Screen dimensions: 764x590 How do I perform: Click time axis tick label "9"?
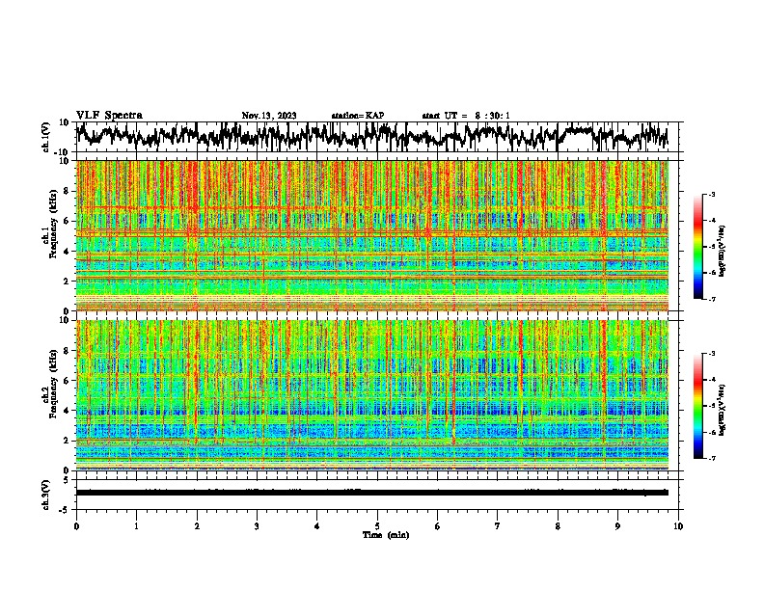(x=617, y=526)
